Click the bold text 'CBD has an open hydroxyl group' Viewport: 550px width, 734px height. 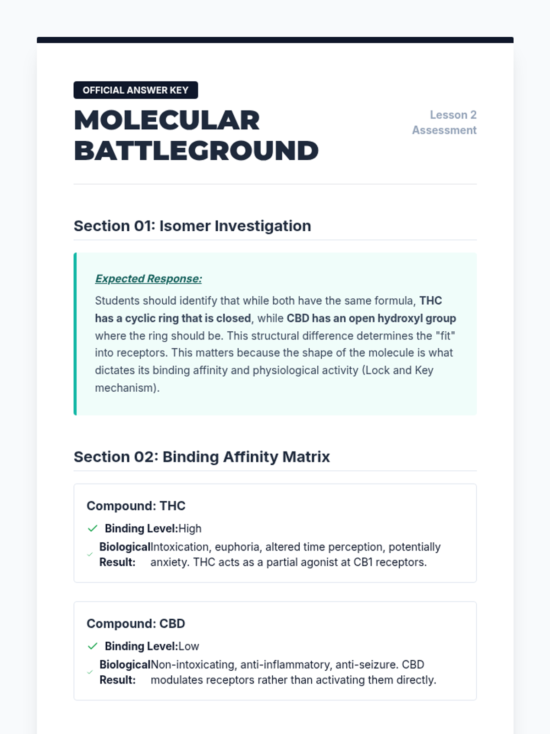point(371,318)
